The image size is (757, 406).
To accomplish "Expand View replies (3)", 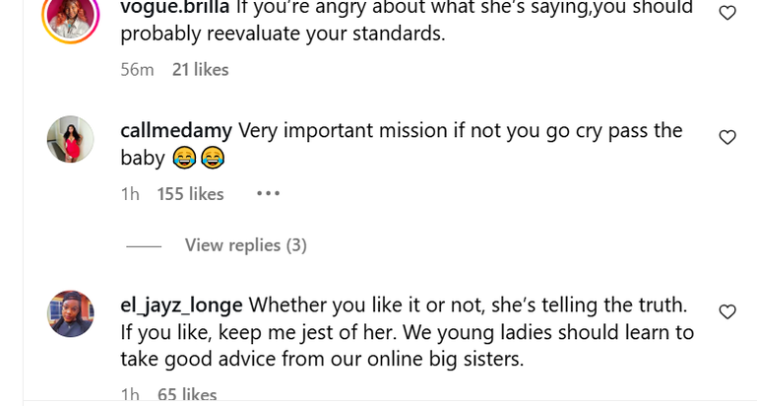I will coord(245,245).
